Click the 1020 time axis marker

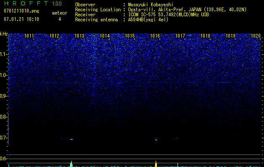coord(256,36)
